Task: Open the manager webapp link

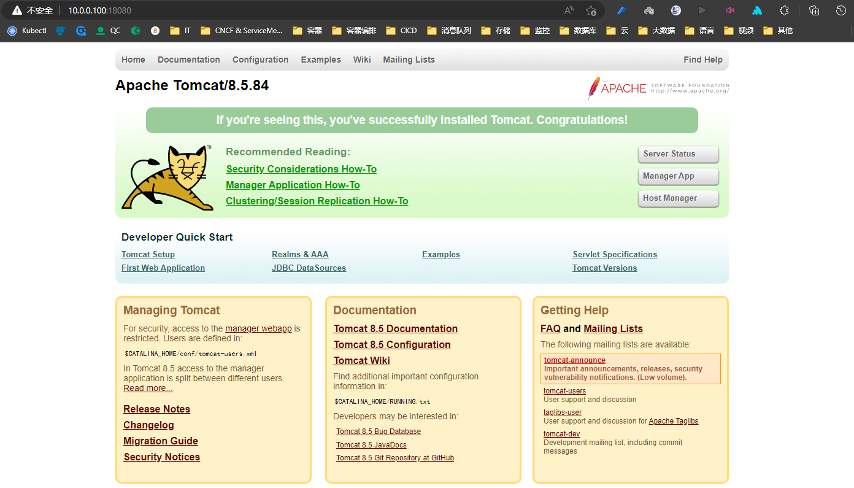Action: tap(258, 328)
